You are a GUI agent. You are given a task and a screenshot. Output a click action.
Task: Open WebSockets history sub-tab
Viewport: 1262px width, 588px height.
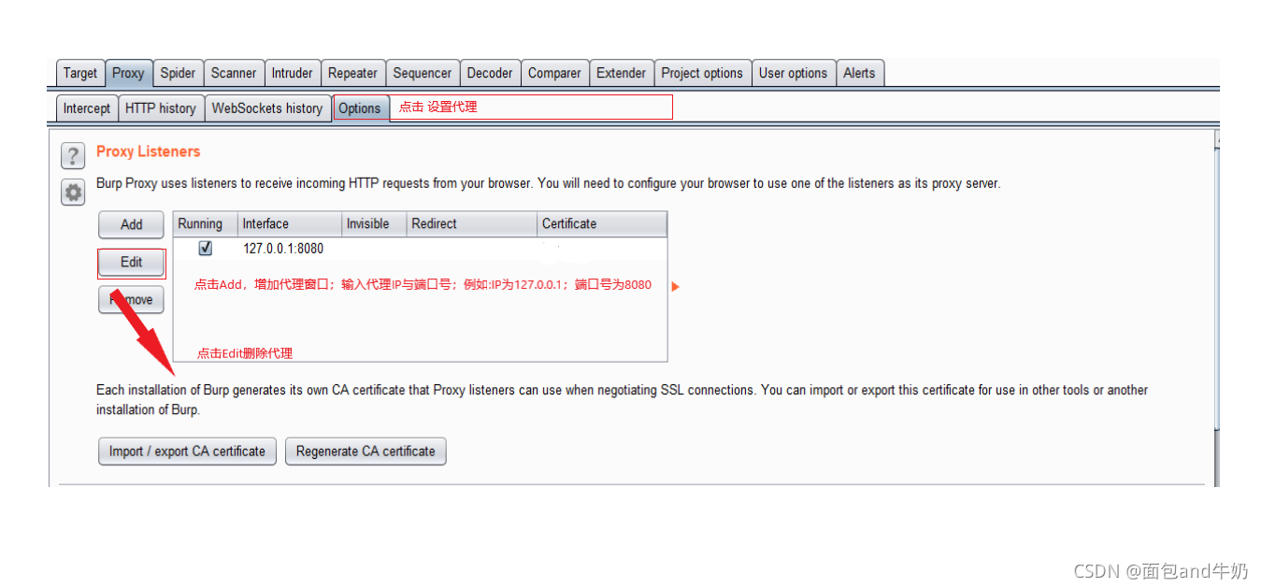(x=267, y=108)
